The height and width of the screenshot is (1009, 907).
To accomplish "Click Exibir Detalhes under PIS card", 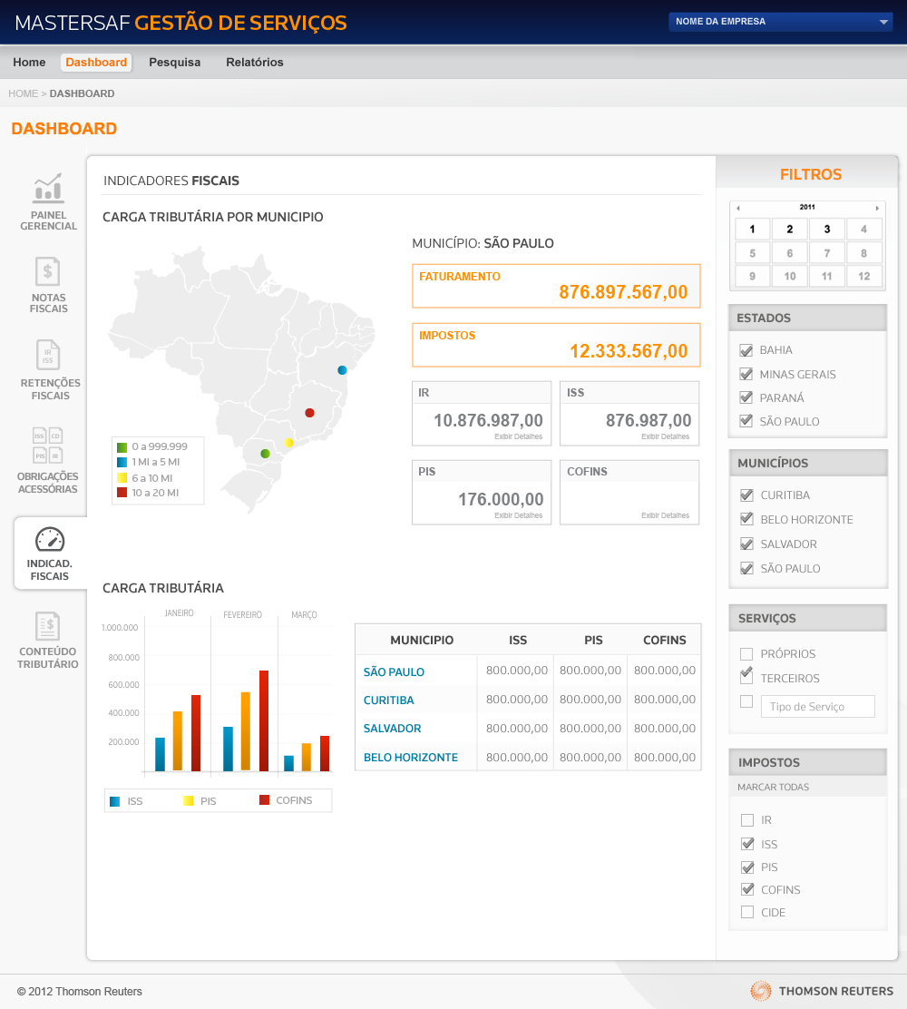I will point(519,515).
